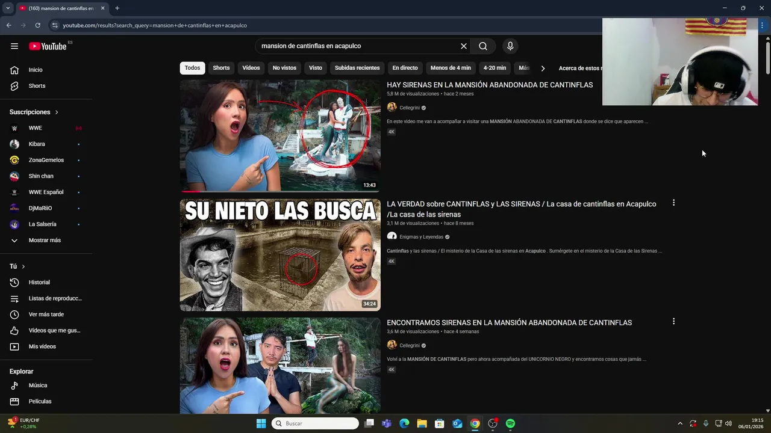Run search with the magnifying glass button
The height and width of the screenshot is (433, 771).
tap(483, 46)
